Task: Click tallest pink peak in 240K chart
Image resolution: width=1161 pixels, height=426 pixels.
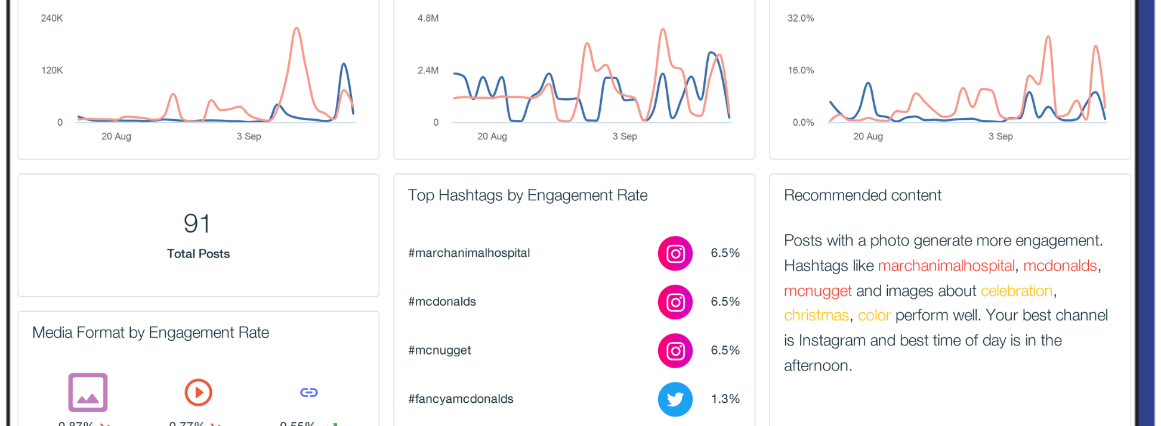Action: 297,29
